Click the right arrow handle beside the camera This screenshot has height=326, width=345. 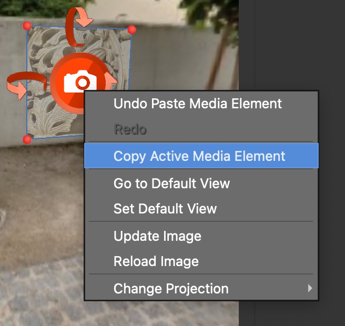(111, 80)
